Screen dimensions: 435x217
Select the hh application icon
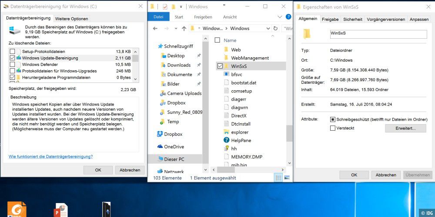226,148
